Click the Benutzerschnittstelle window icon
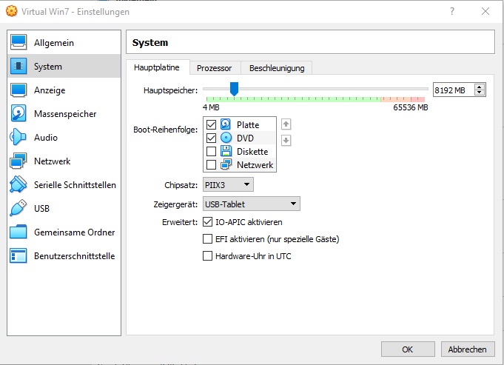This screenshot has width=504, height=365. 19,255
